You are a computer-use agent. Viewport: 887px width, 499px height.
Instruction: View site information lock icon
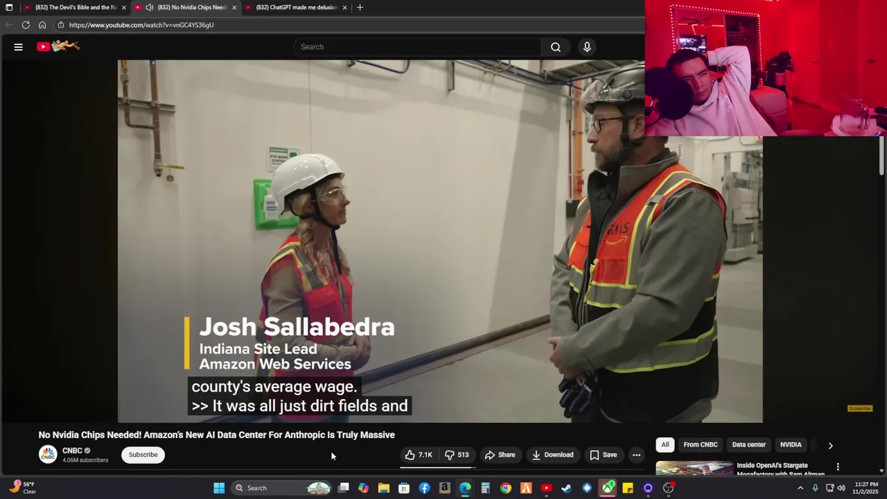pos(61,25)
